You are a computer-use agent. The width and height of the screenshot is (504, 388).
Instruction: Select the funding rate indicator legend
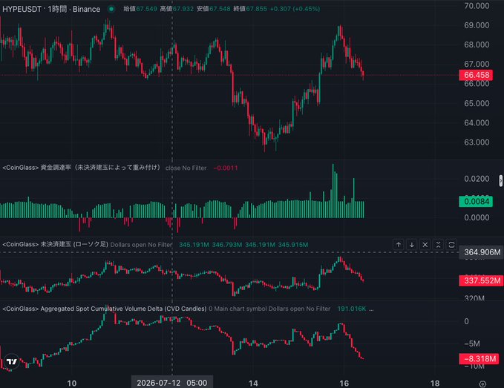click(81, 168)
